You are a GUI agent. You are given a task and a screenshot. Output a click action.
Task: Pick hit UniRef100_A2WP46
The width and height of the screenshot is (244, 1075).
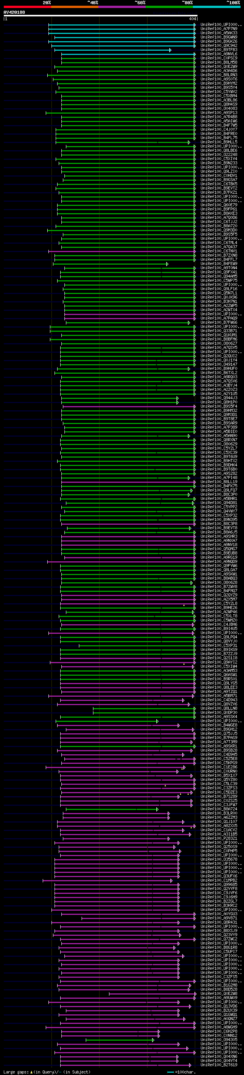point(219,612)
